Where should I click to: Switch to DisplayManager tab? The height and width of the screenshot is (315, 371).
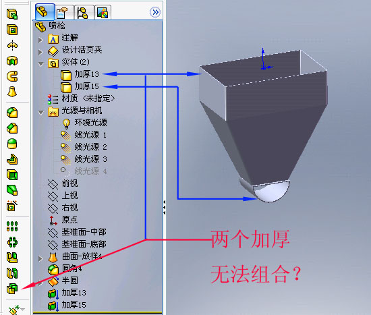103,12
